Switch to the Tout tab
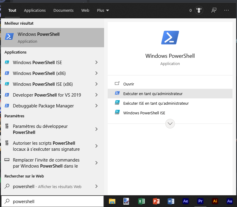This screenshot has width=237, height=207. coord(12,11)
